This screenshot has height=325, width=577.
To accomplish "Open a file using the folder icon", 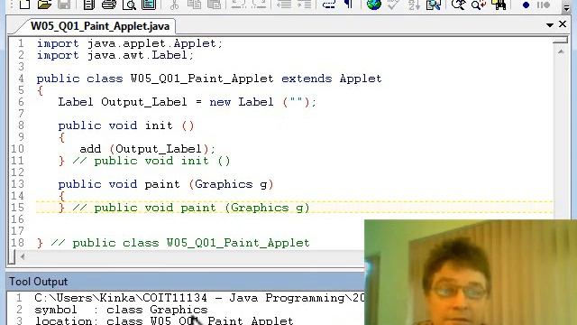I will [44, 5].
